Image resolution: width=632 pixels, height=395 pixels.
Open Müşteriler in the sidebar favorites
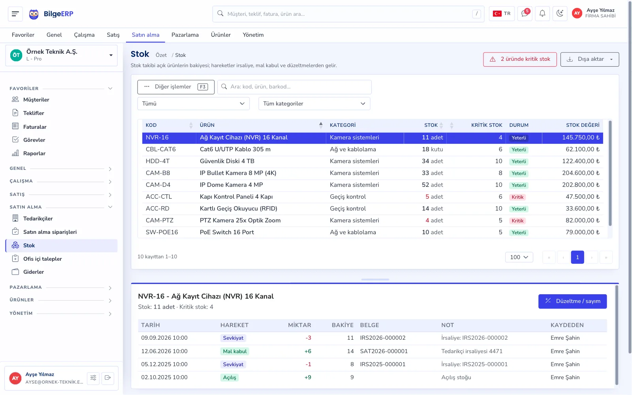(36, 100)
